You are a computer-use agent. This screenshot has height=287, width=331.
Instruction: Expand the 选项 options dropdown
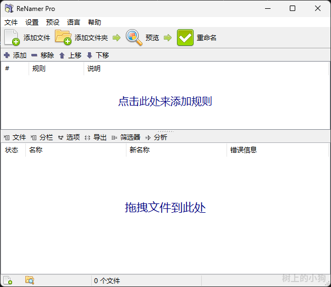click(69, 137)
